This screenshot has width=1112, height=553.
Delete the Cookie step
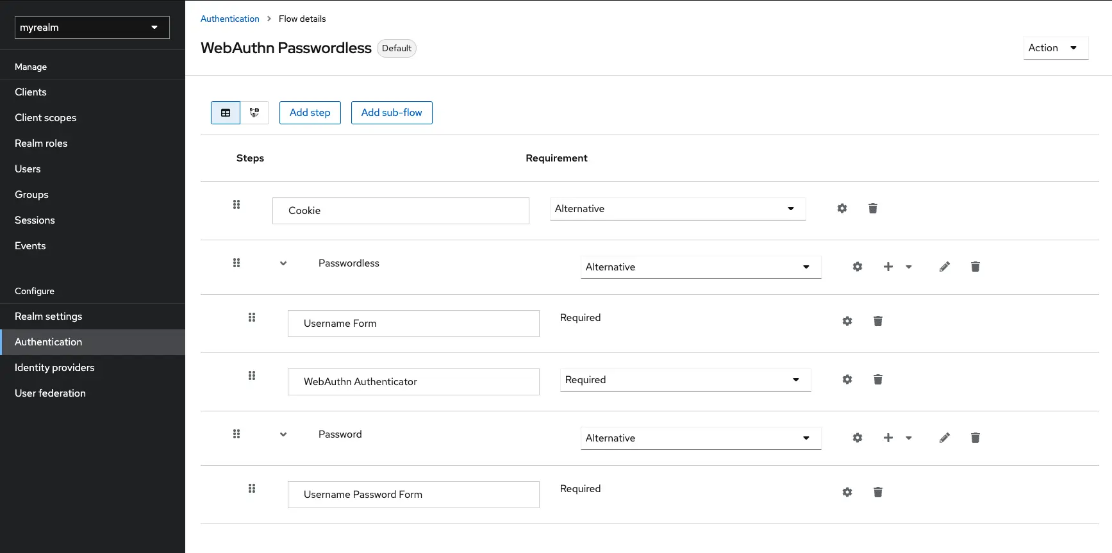873,208
